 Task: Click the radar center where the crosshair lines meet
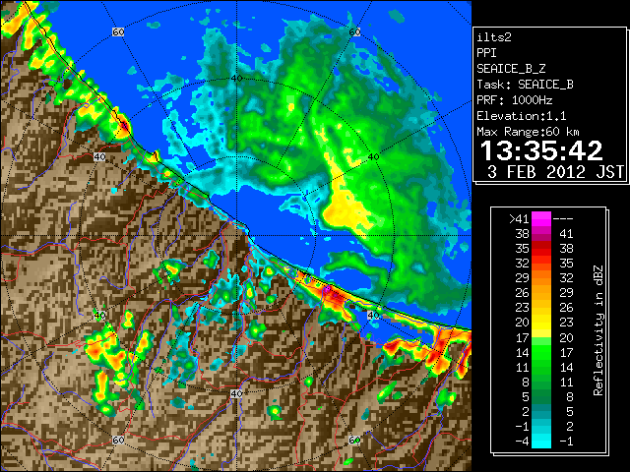click(x=236, y=236)
